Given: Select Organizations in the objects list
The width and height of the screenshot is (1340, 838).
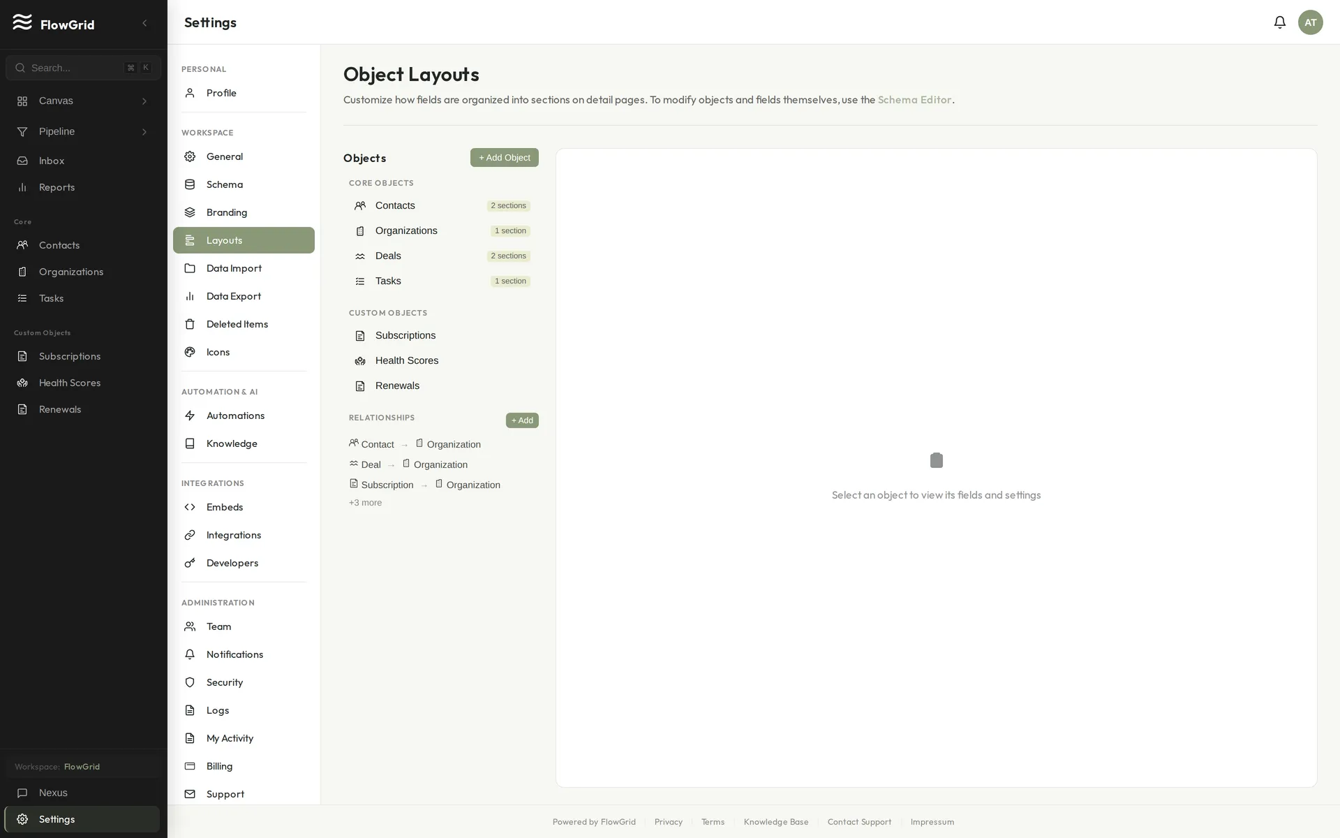Looking at the screenshot, I should (x=442, y=231).
